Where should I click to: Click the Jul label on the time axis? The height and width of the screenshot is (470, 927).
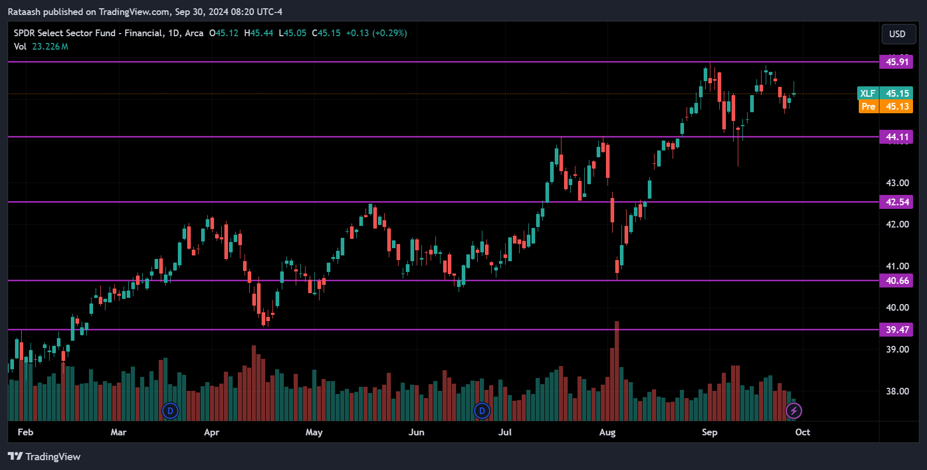click(x=505, y=432)
